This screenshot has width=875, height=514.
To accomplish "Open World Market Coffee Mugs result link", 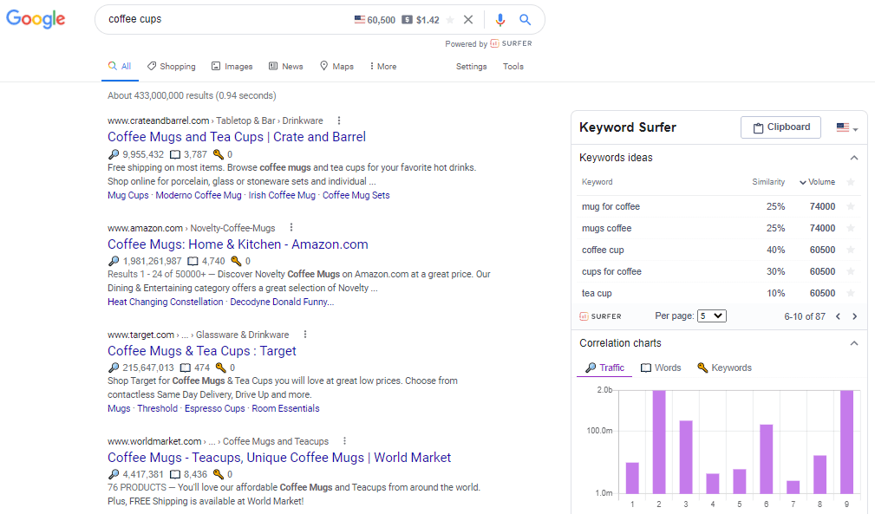I will (x=279, y=457).
